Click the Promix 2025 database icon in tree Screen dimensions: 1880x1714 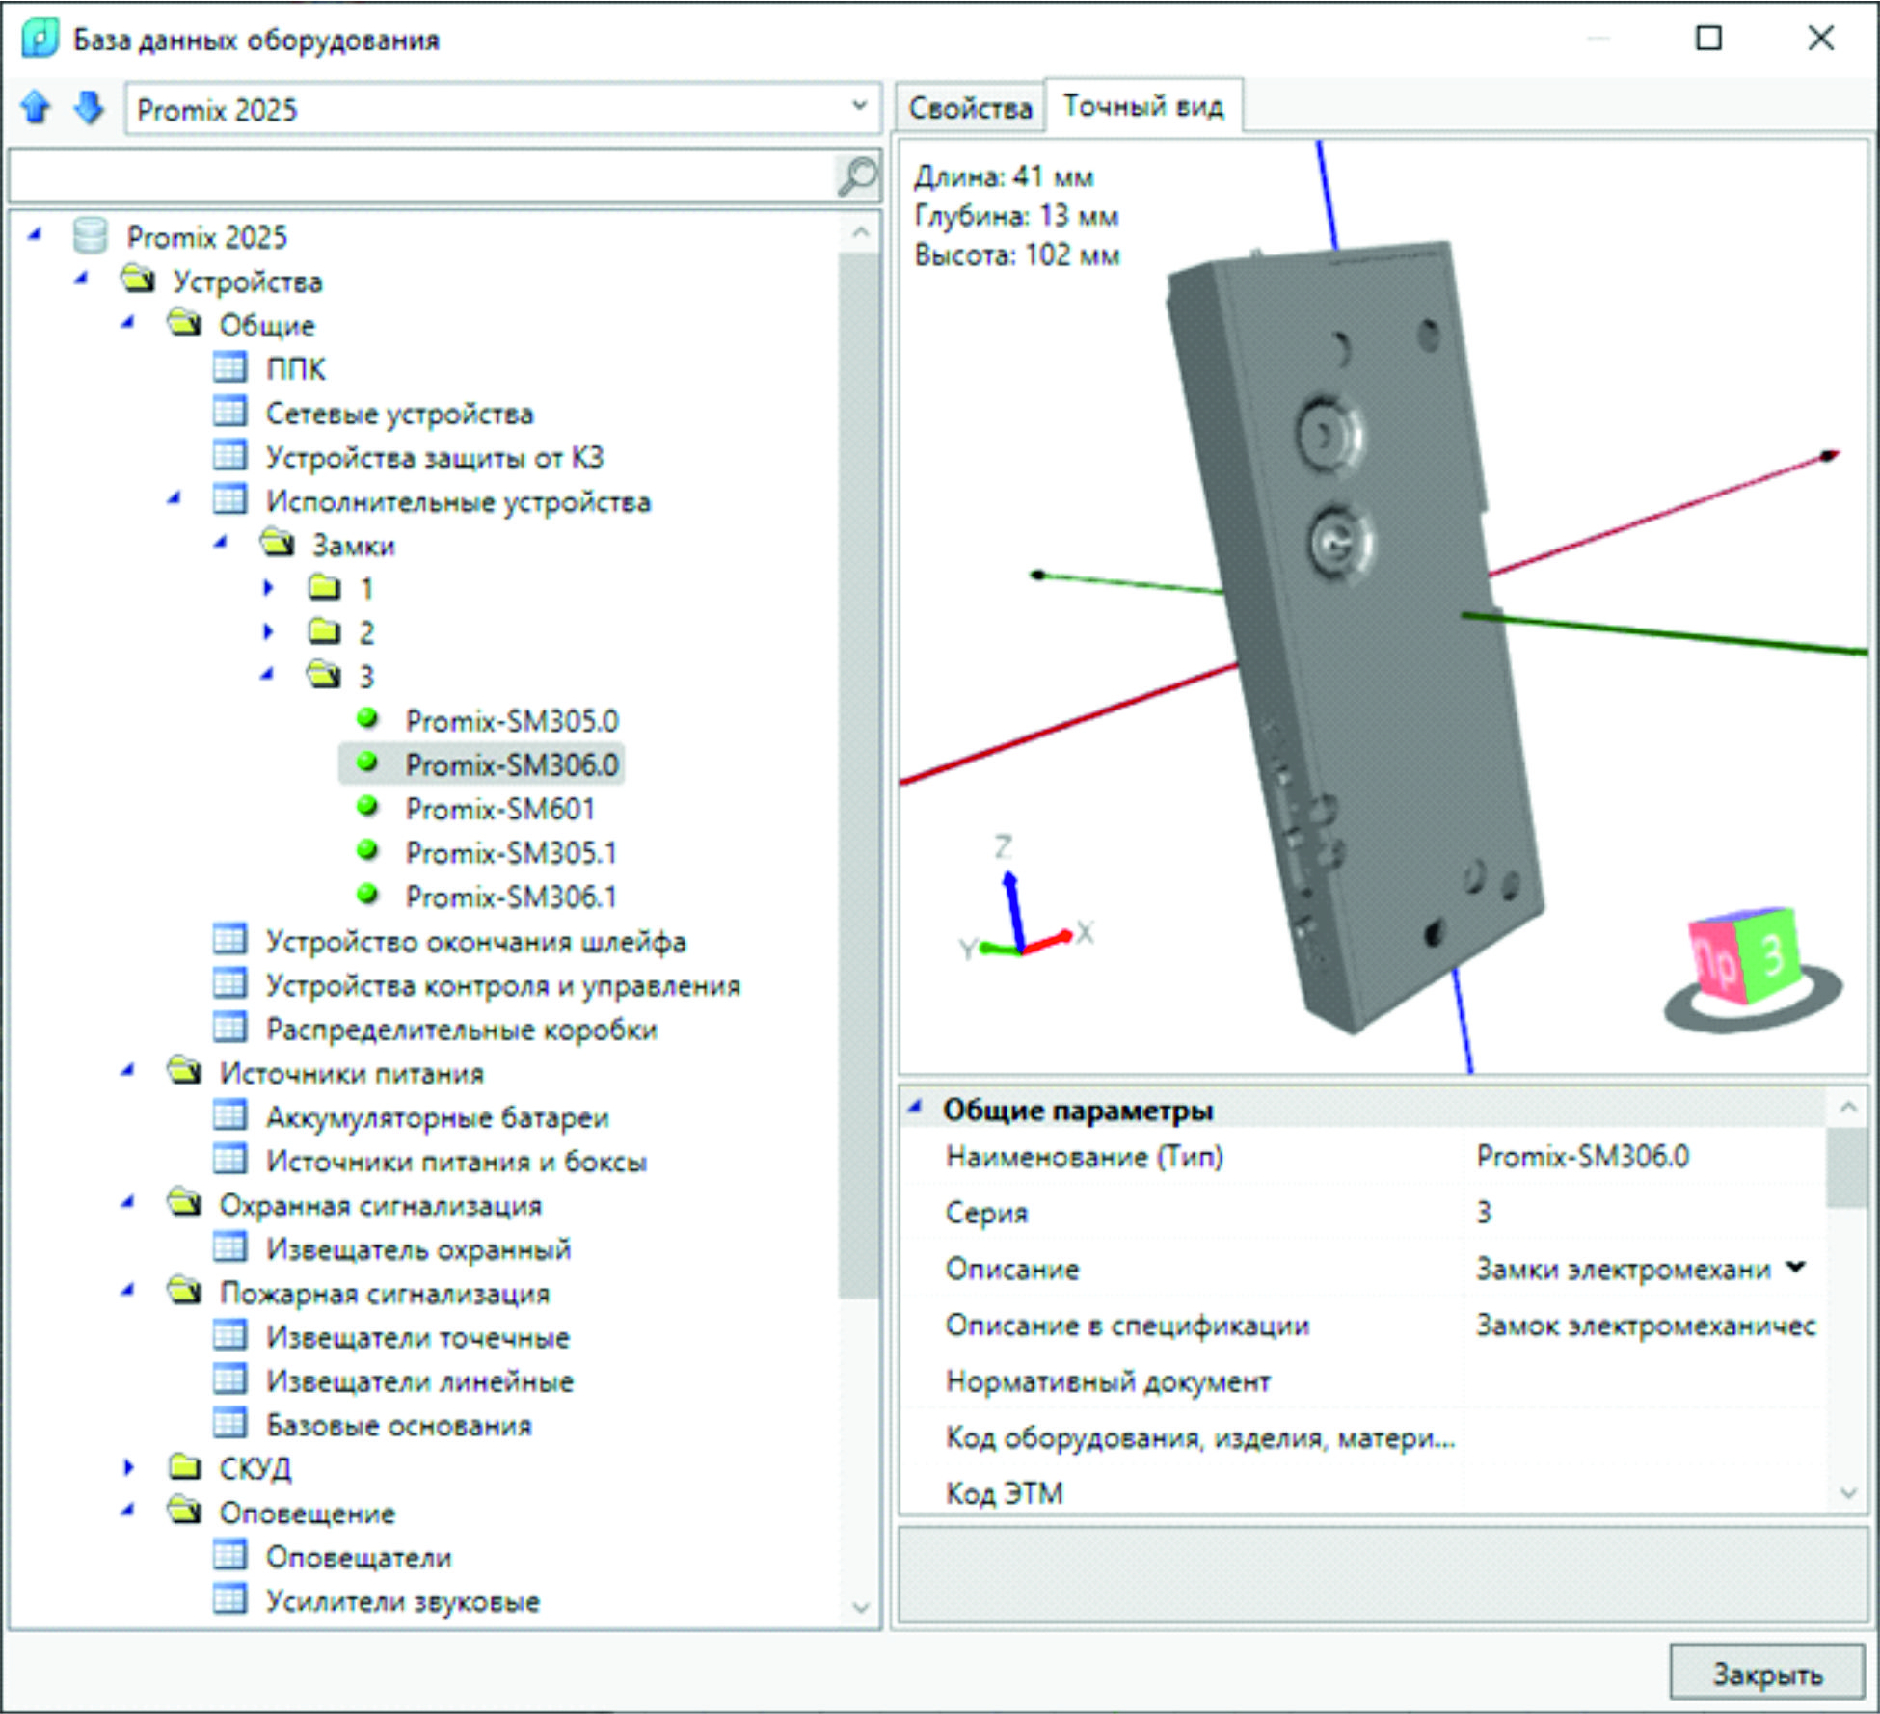[x=91, y=236]
